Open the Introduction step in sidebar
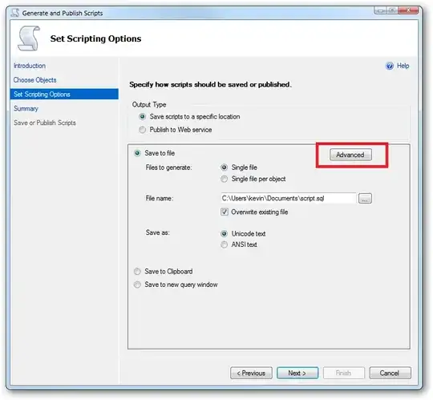The width and height of the screenshot is (433, 400). [30, 66]
